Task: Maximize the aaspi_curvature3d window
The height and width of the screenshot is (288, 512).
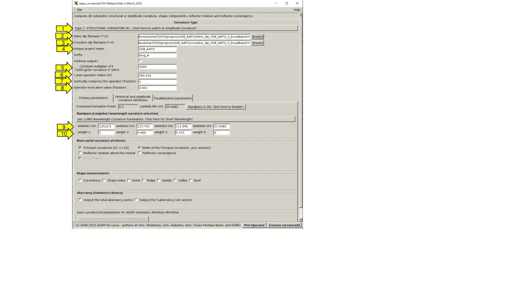Action: click(x=286, y=3)
